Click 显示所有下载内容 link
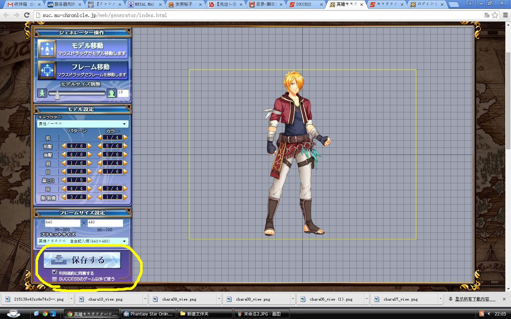 [x=475, y=299]
